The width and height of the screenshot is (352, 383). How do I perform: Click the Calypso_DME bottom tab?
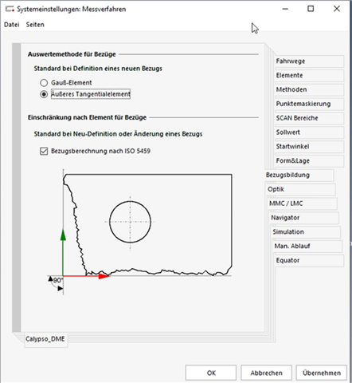46,340
